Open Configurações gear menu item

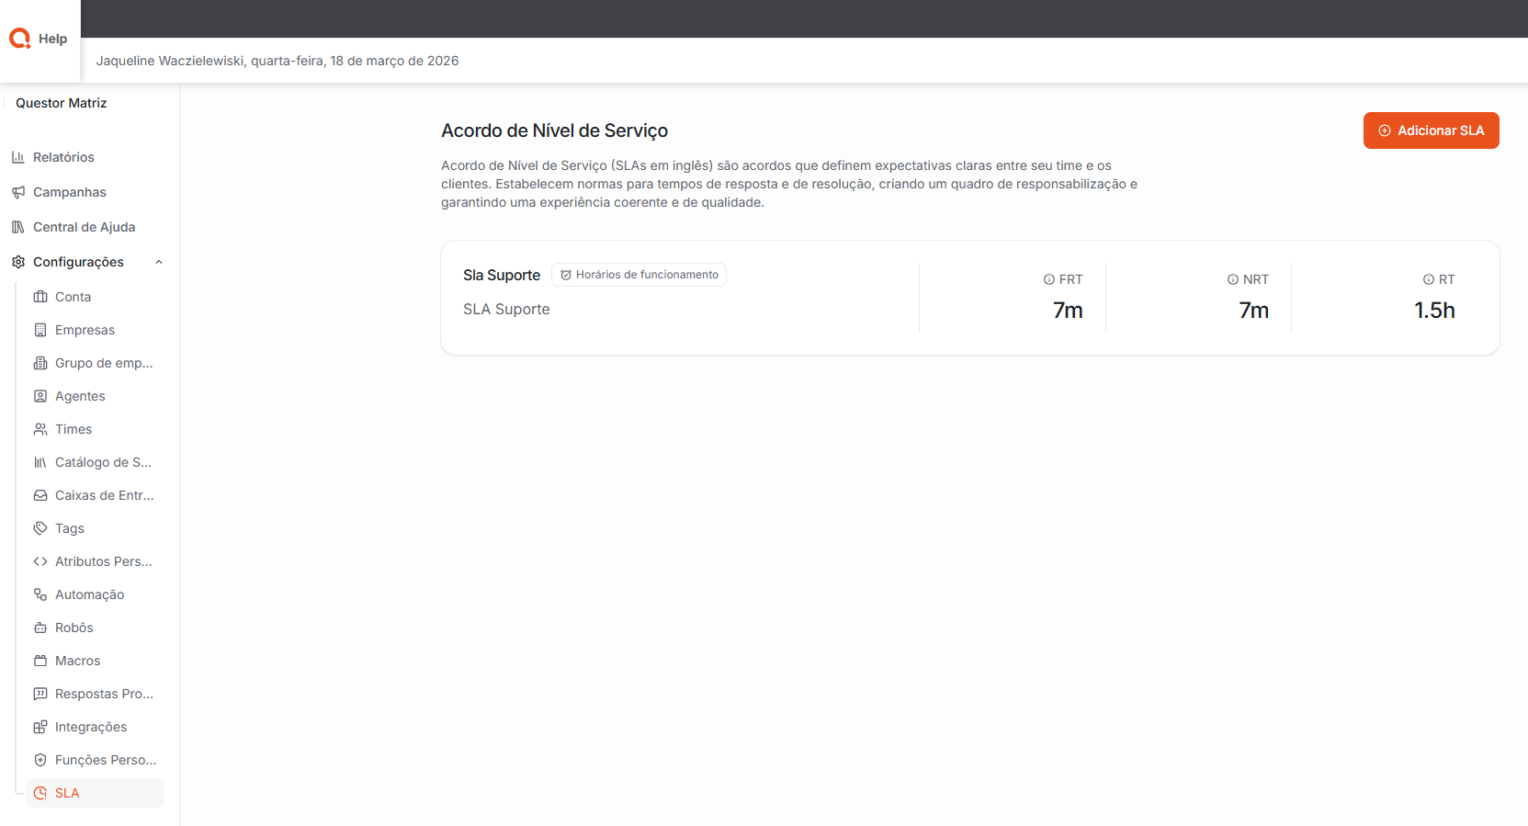(x=78, y=262)
